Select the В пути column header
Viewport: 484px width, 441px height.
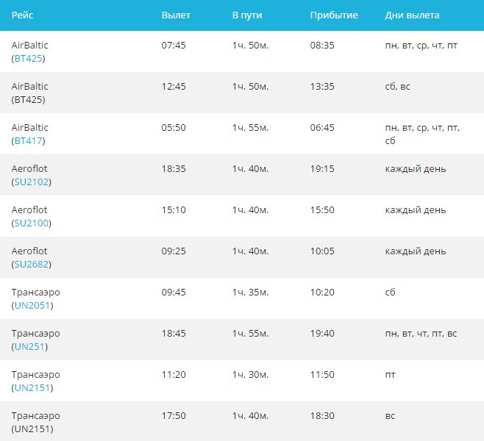[247, 15]
